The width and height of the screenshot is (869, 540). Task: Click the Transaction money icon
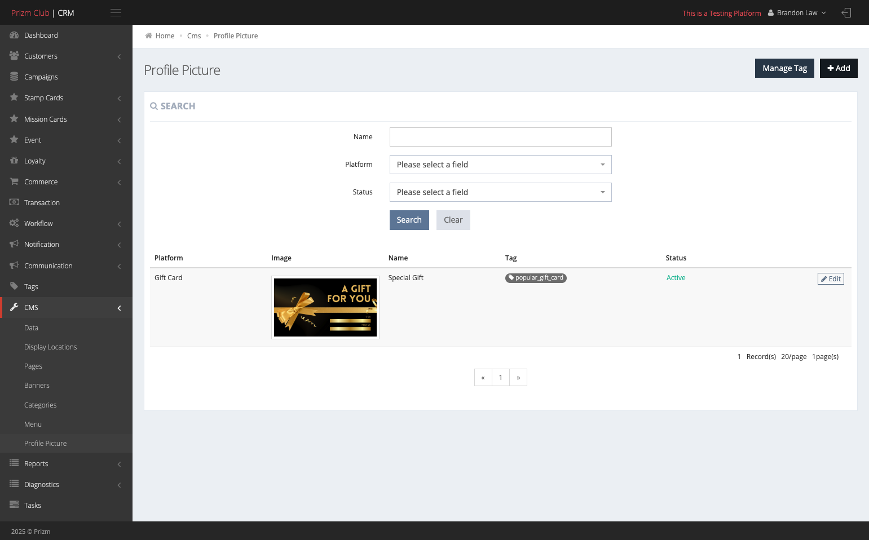[14, 202]
